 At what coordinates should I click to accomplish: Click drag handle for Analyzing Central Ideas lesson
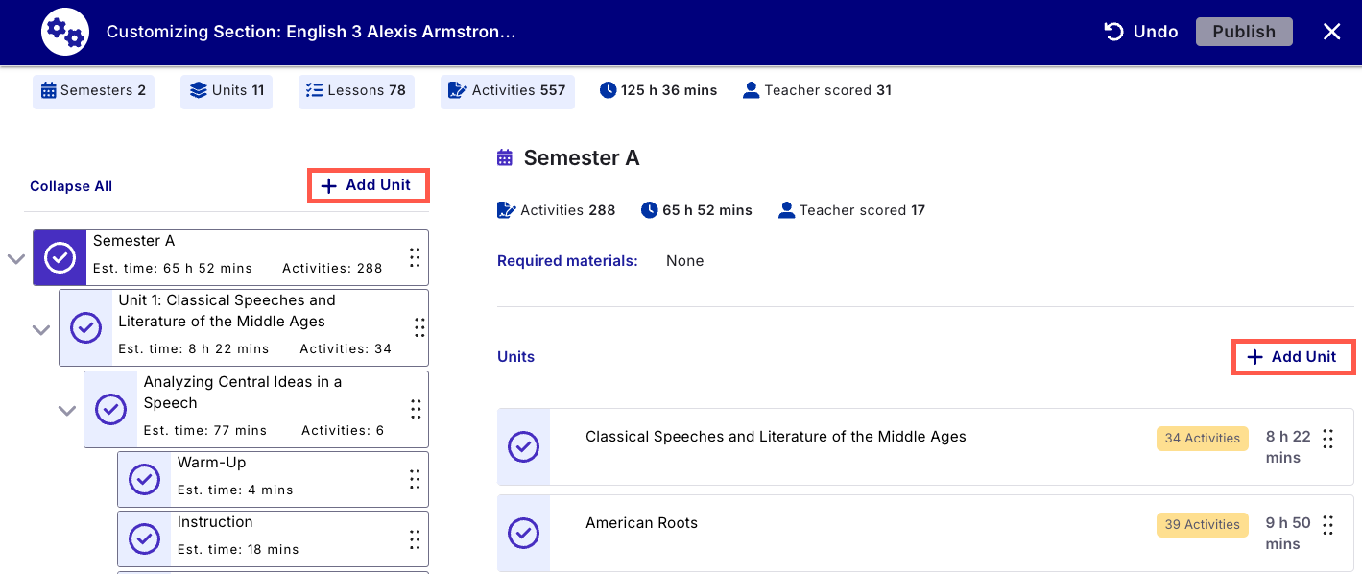coord(416,409)
